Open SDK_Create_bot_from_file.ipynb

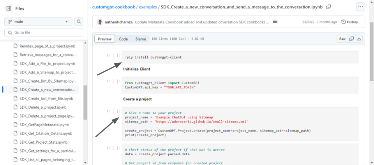(x=46, y=99)
